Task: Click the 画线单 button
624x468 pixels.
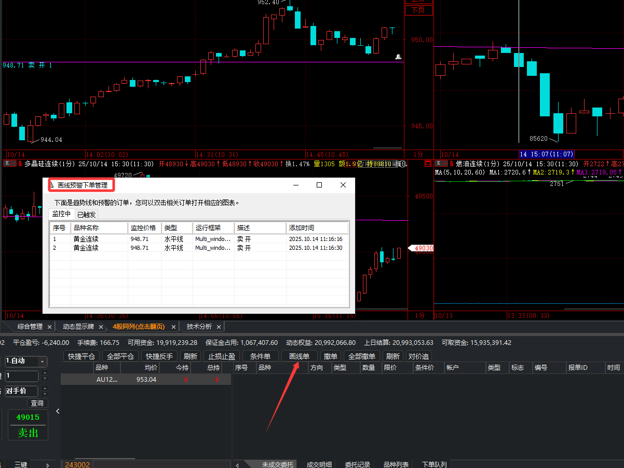Action: click(x=299, y=356)
